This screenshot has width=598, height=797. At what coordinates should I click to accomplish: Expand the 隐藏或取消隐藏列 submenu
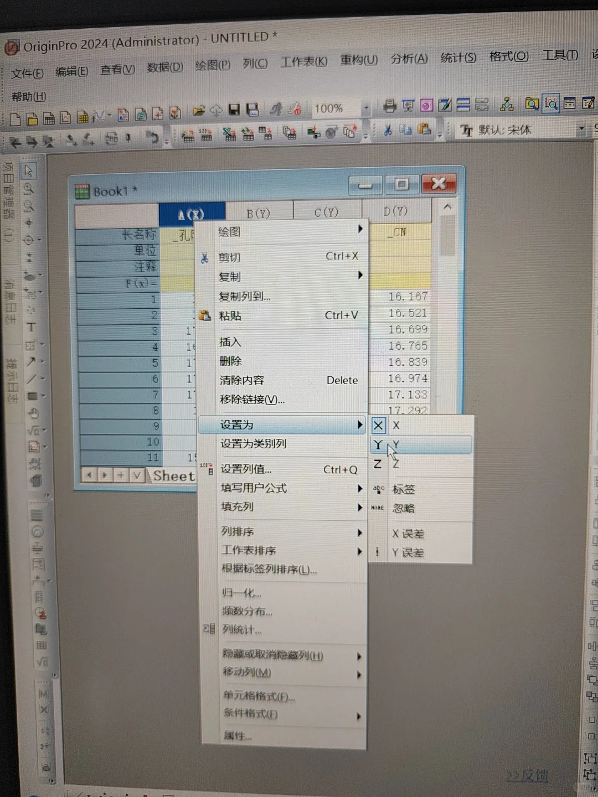[283, 655]
